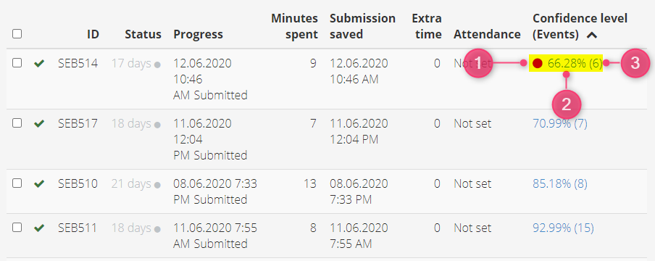This screenshot has width=655, height=261.
Task: Click the red confidence warning dot
Action: (538, 64)
